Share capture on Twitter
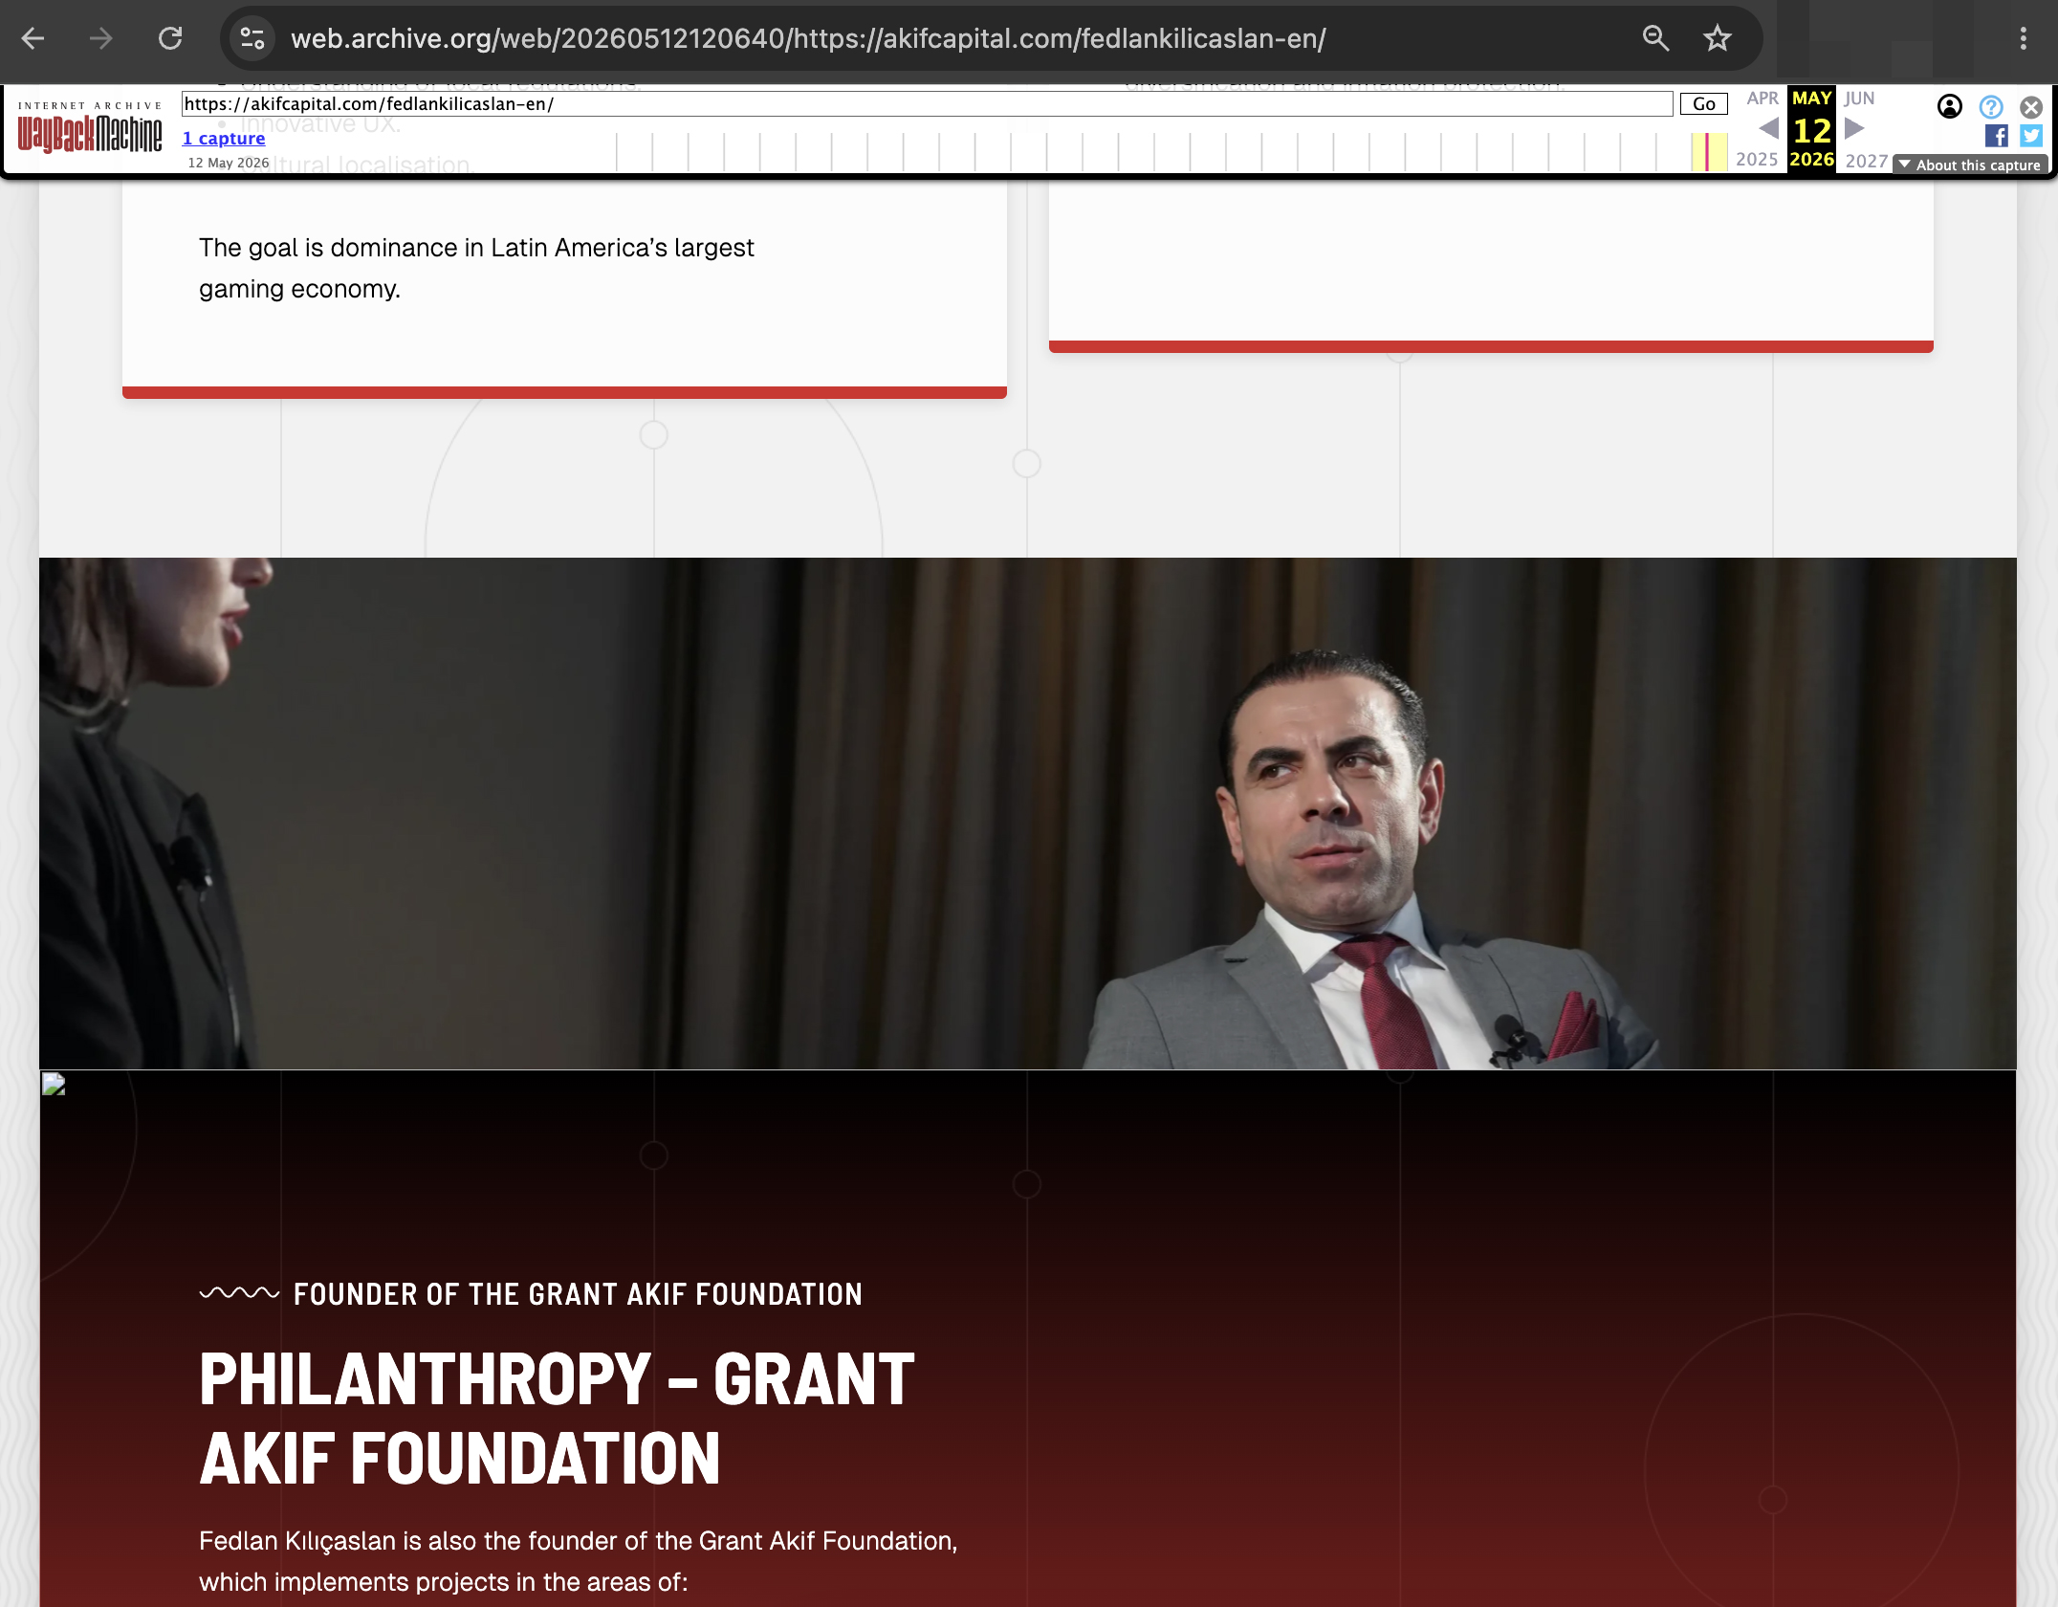 coord(2031,136)
